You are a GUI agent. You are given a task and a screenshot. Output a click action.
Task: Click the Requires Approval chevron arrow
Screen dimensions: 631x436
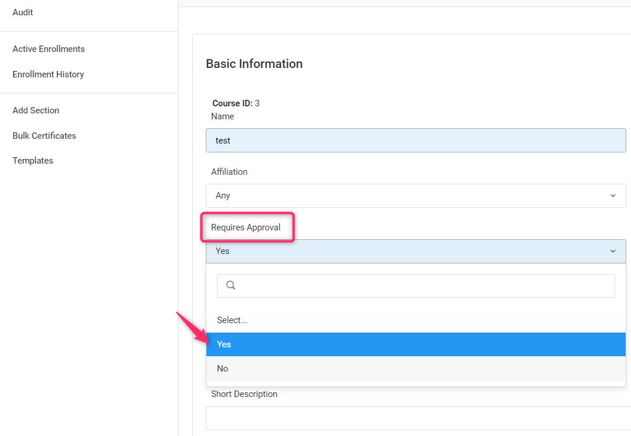(613, 251)
